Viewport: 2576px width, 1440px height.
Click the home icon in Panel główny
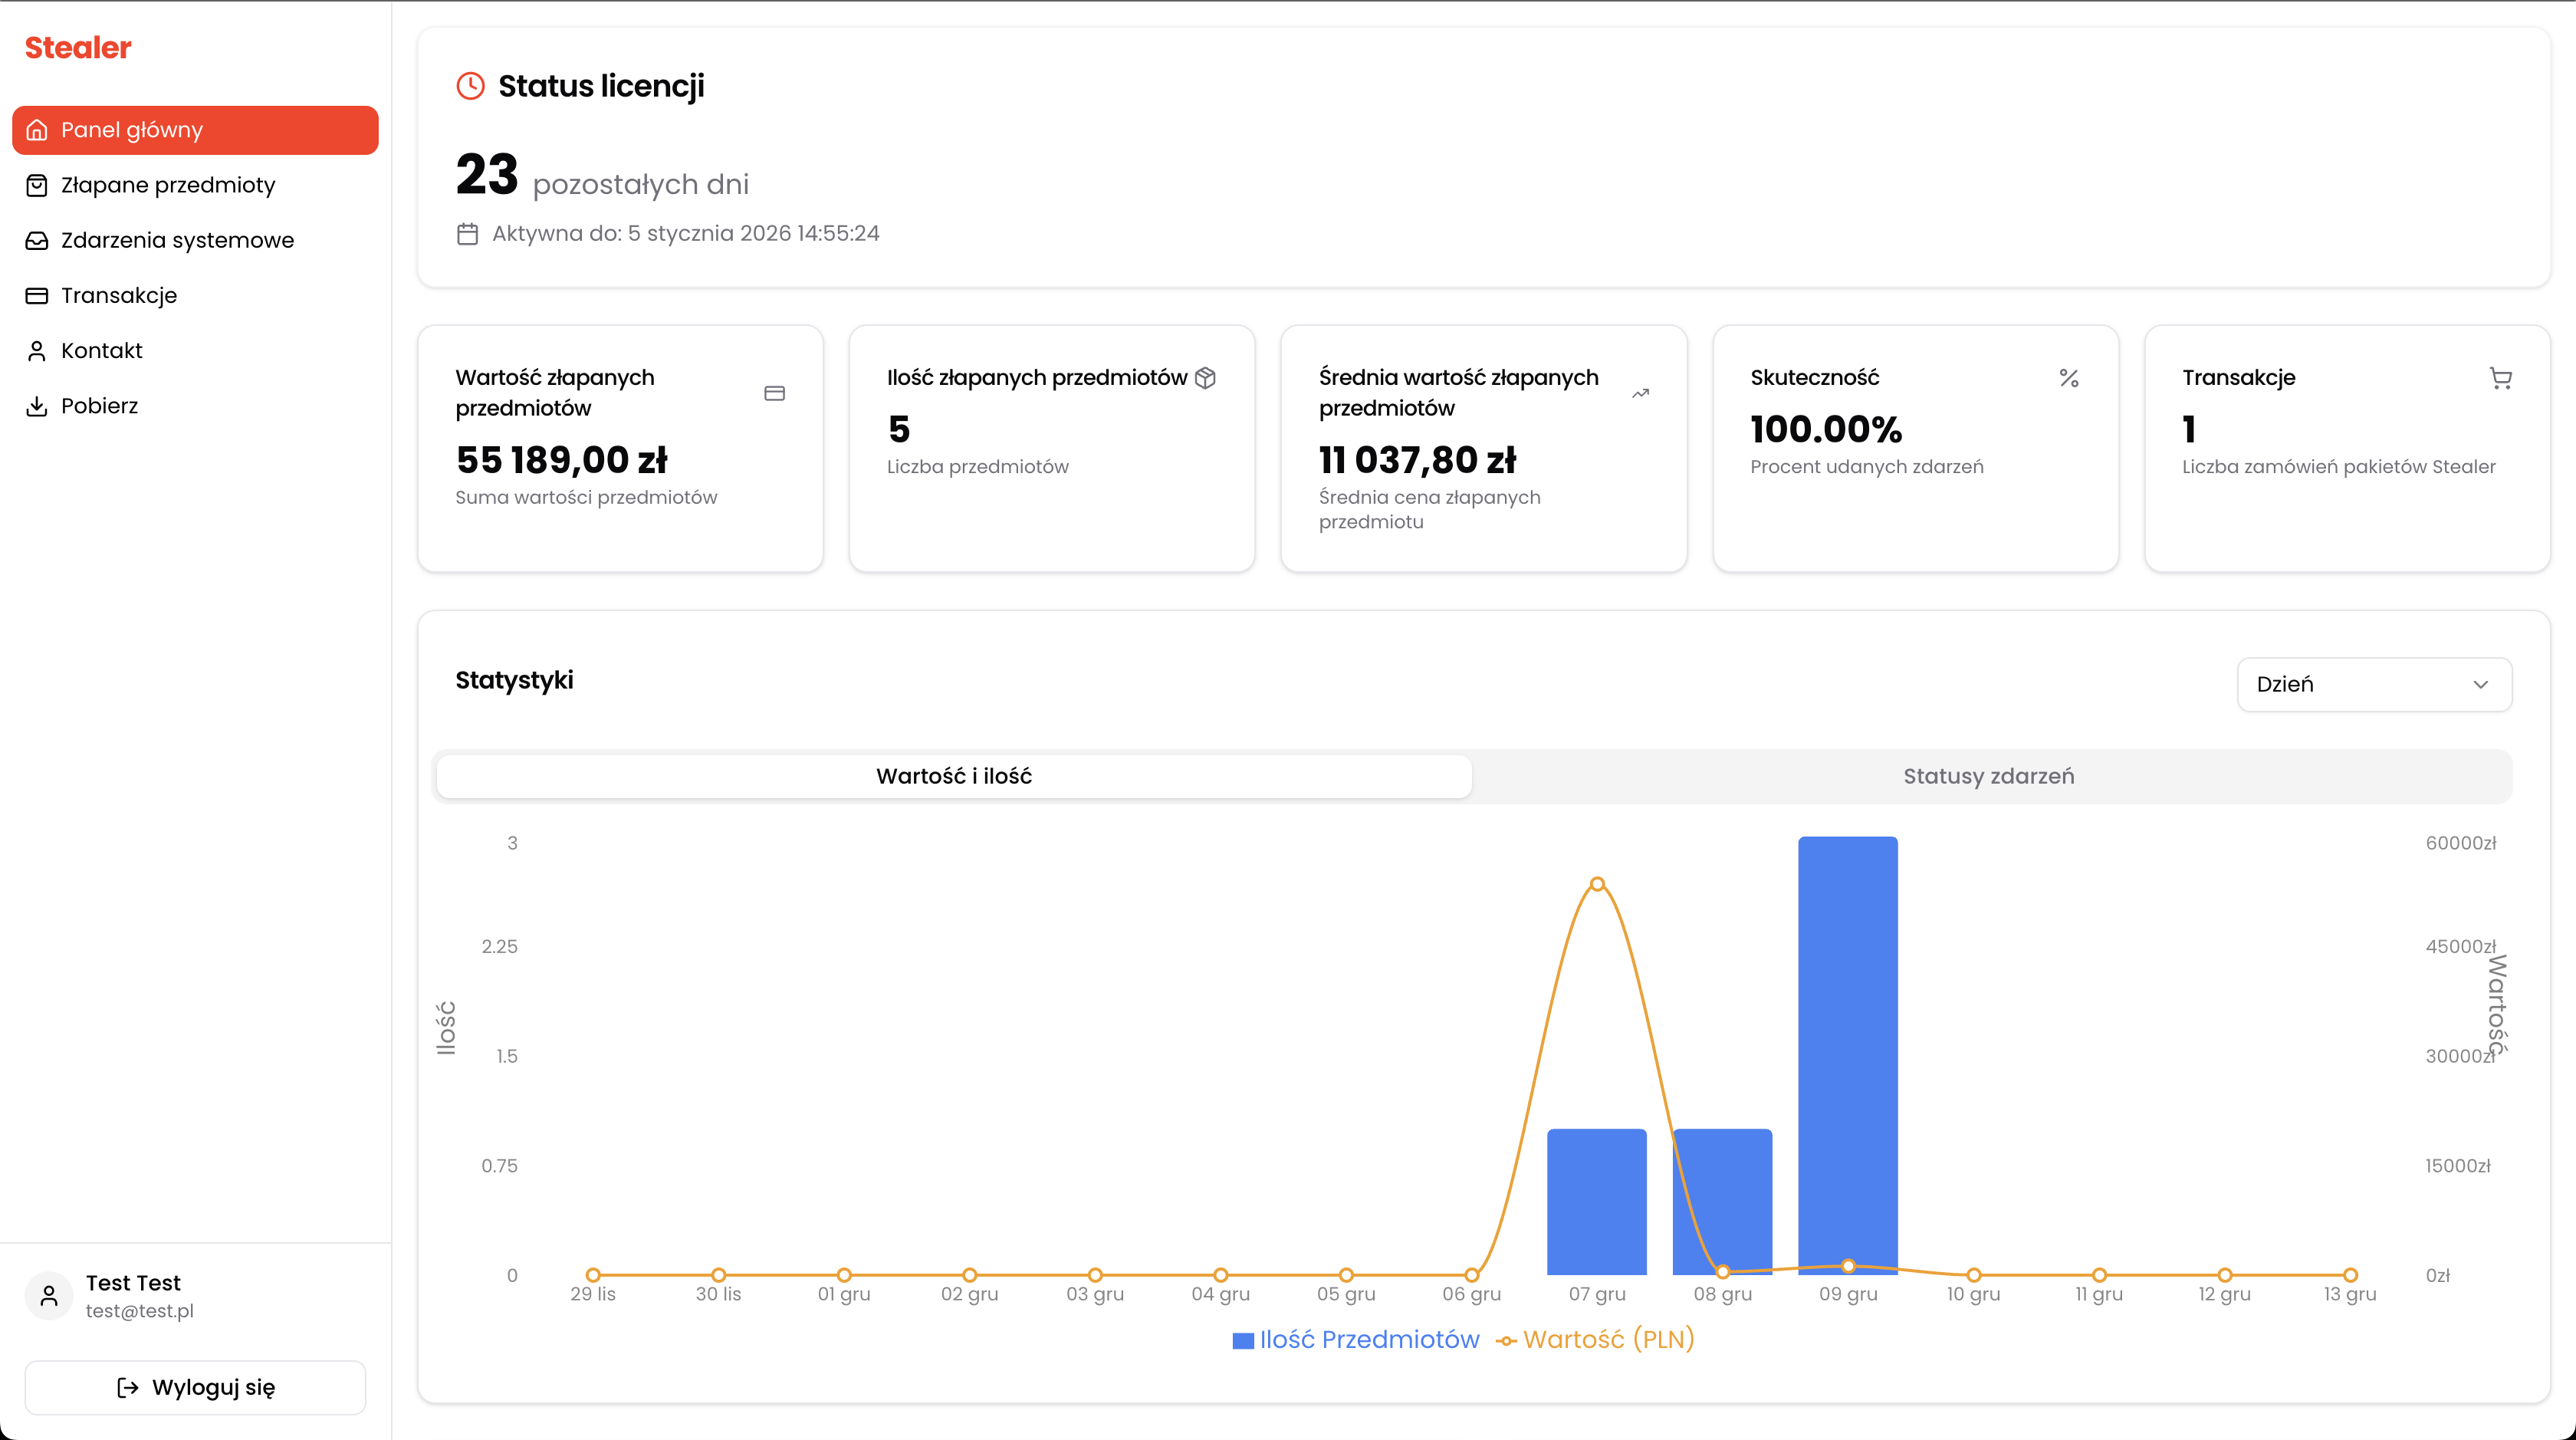click(37, 130)
